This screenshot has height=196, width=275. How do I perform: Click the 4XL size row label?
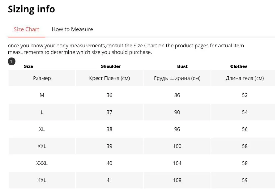click(x=42, y=180)
